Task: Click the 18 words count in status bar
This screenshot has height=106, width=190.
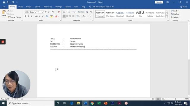Action: (x=15, y=99)
